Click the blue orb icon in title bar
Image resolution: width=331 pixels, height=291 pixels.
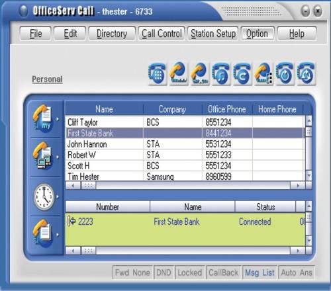tap(24, 11)
